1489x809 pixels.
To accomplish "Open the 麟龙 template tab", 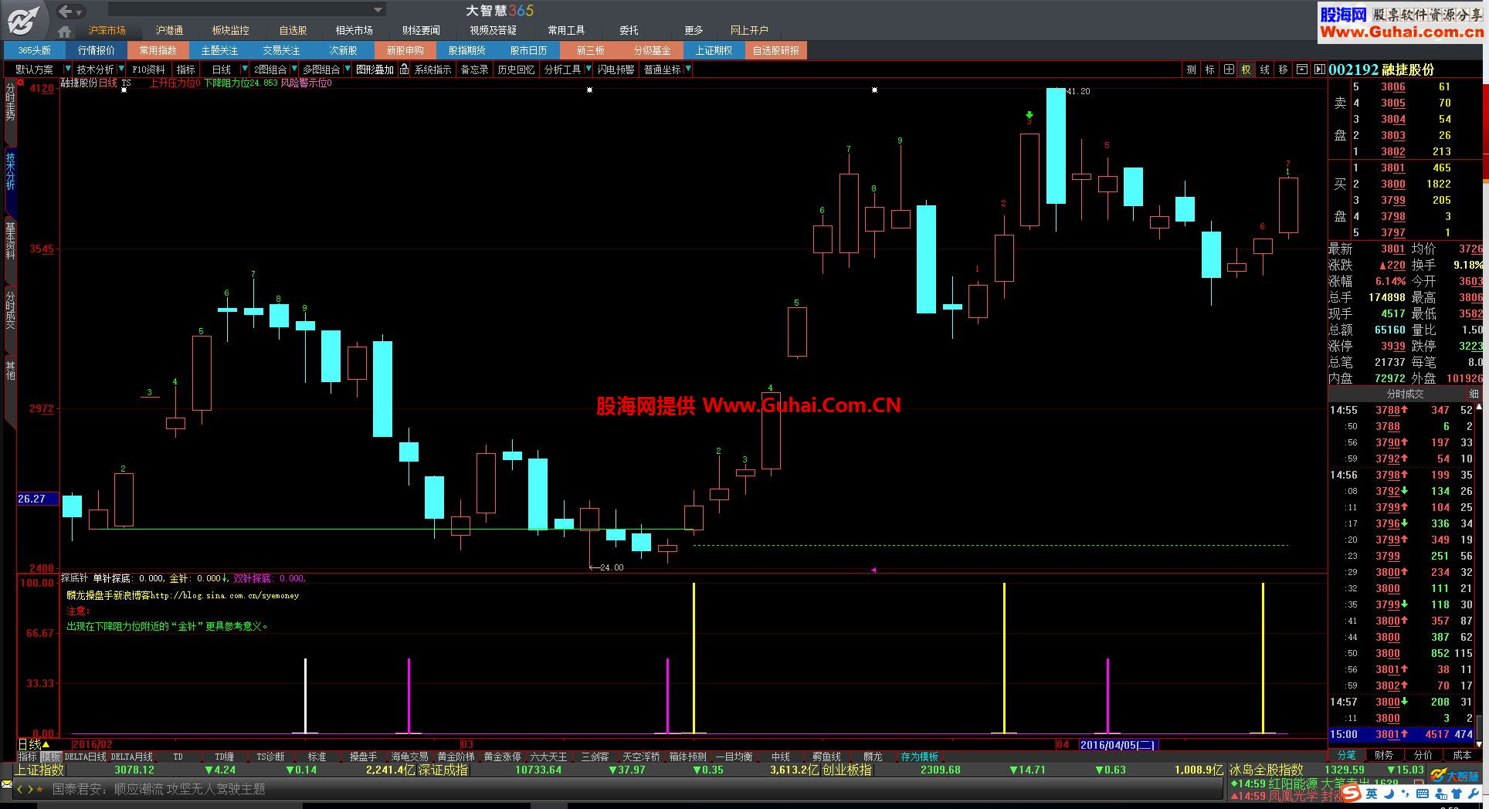I will click(x=873, y=757).
